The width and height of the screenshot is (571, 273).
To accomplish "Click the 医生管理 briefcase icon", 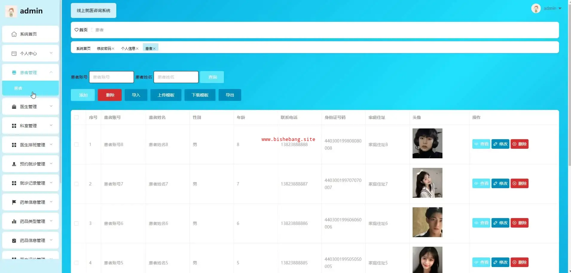I will pos(14,107).
